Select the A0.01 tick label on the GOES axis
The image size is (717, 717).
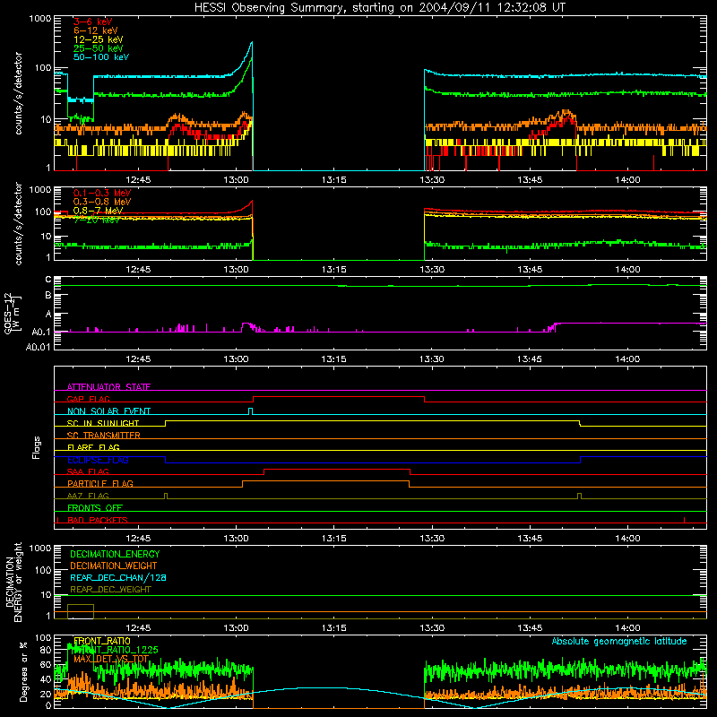pyautogui.click(x=38, y=347)
